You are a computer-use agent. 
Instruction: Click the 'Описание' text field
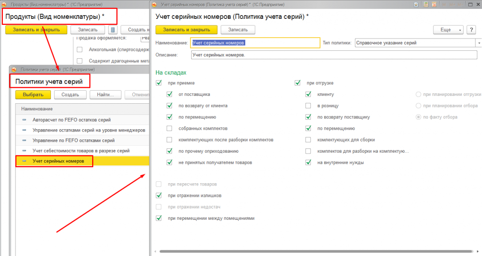(x=334, y=55)
